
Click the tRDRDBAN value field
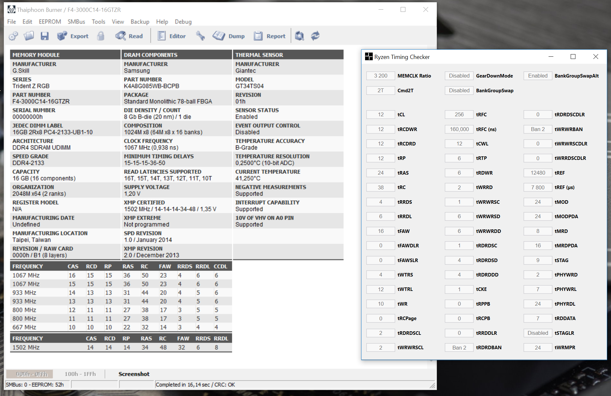click(459, 348)
